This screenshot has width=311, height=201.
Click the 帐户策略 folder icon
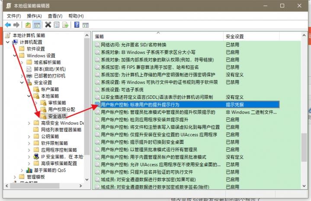coord(36,89)
